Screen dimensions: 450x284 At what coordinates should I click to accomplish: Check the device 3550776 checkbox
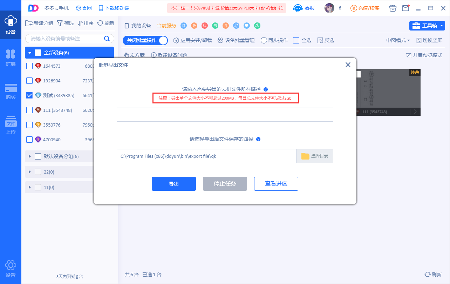point(29,125)
